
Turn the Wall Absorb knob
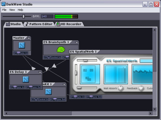[121, 88]
